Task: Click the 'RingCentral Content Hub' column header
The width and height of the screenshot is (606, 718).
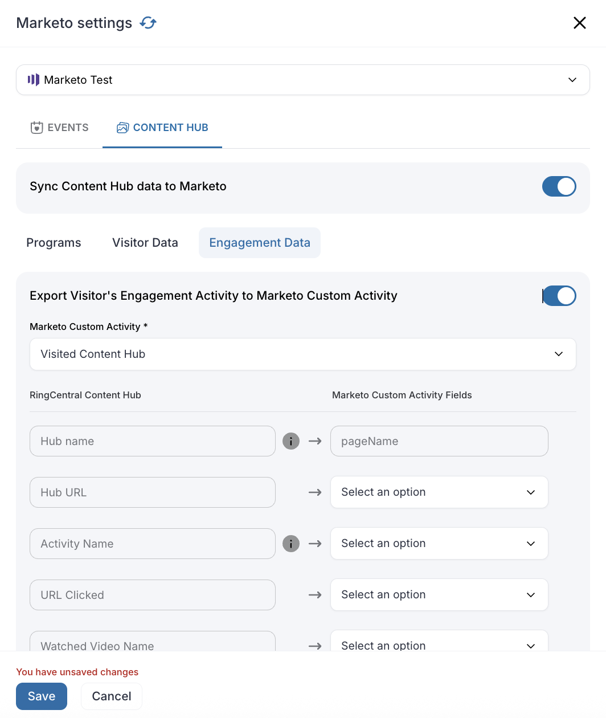Action: point(85,395)
